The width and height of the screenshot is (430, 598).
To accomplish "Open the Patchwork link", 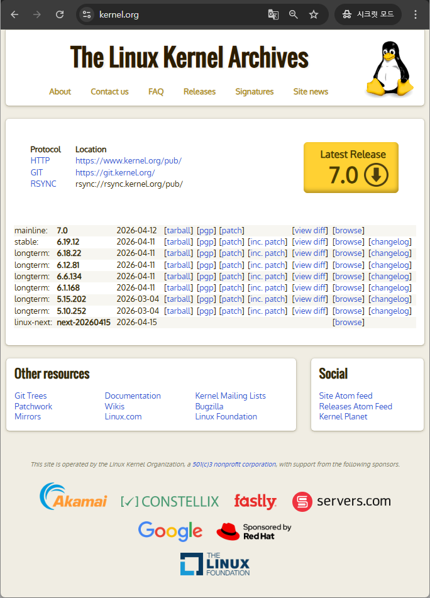I will coord(33,407).
